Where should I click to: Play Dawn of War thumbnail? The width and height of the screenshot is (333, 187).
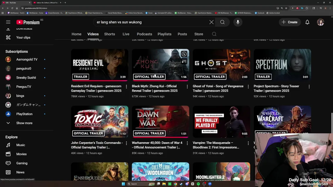point(161,122)
